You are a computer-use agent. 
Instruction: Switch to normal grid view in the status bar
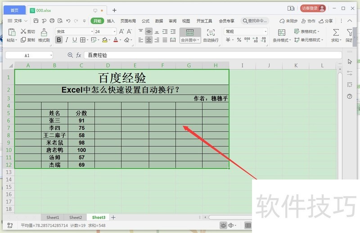click(x=248, y=225)
